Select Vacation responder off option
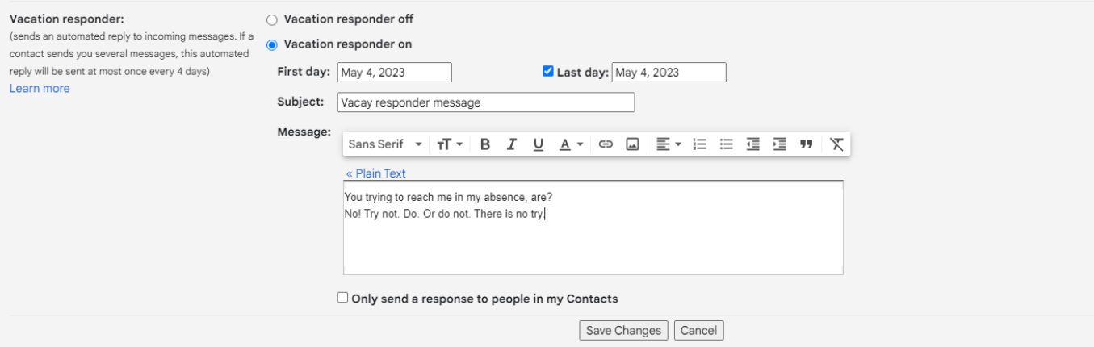 [x=271, y=19]
